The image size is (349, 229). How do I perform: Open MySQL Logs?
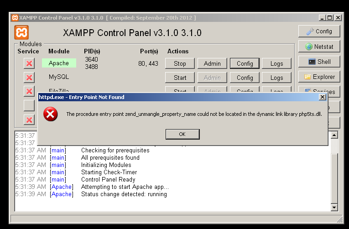276,78
